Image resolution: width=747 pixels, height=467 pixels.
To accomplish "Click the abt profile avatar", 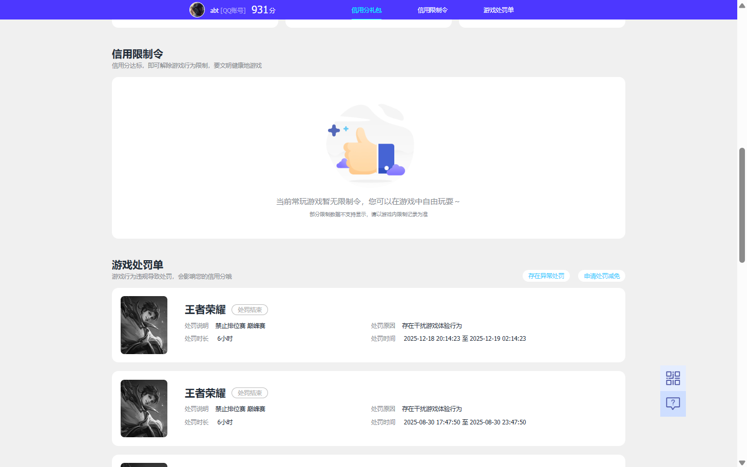I will click(197, 9).
